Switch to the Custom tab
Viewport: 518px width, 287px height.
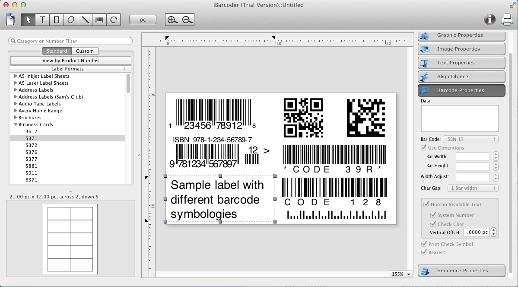click(x=85, y=51)
